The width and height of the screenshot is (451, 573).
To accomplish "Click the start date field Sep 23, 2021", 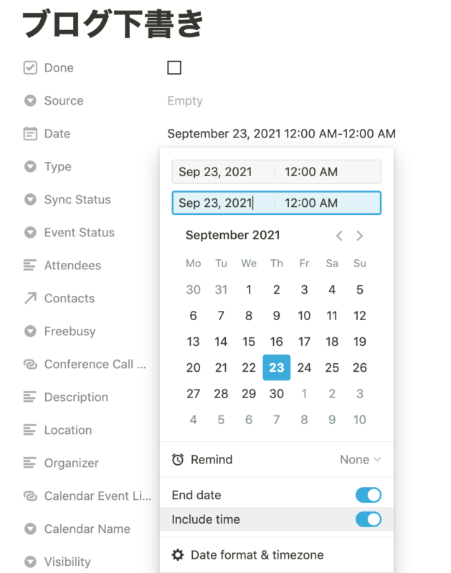I will (x=223, y=172).
